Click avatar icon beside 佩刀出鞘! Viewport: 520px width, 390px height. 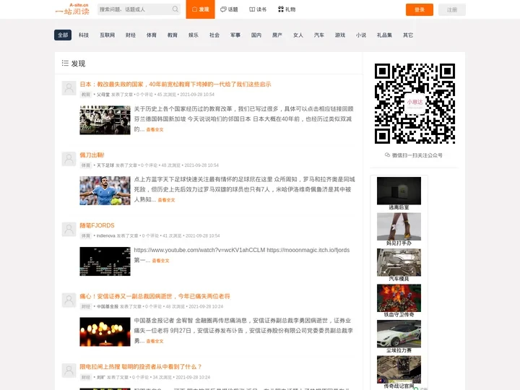pyautogui.click(x=69, y=159)
